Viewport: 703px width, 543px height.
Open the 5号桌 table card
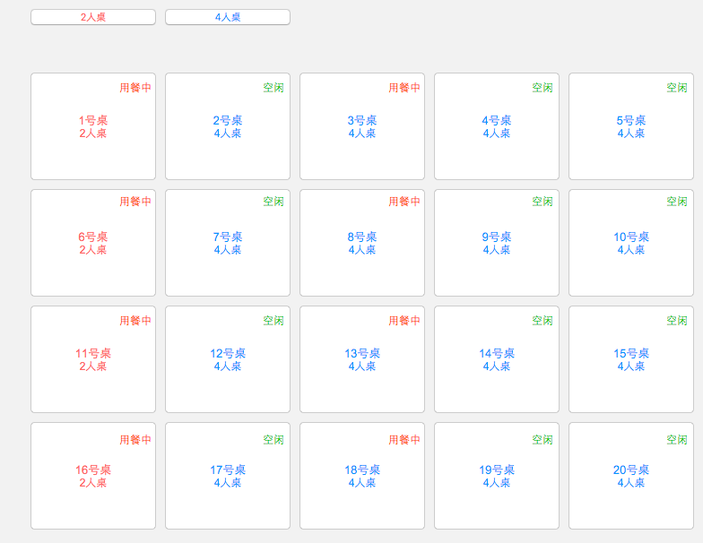coord(631,126)
